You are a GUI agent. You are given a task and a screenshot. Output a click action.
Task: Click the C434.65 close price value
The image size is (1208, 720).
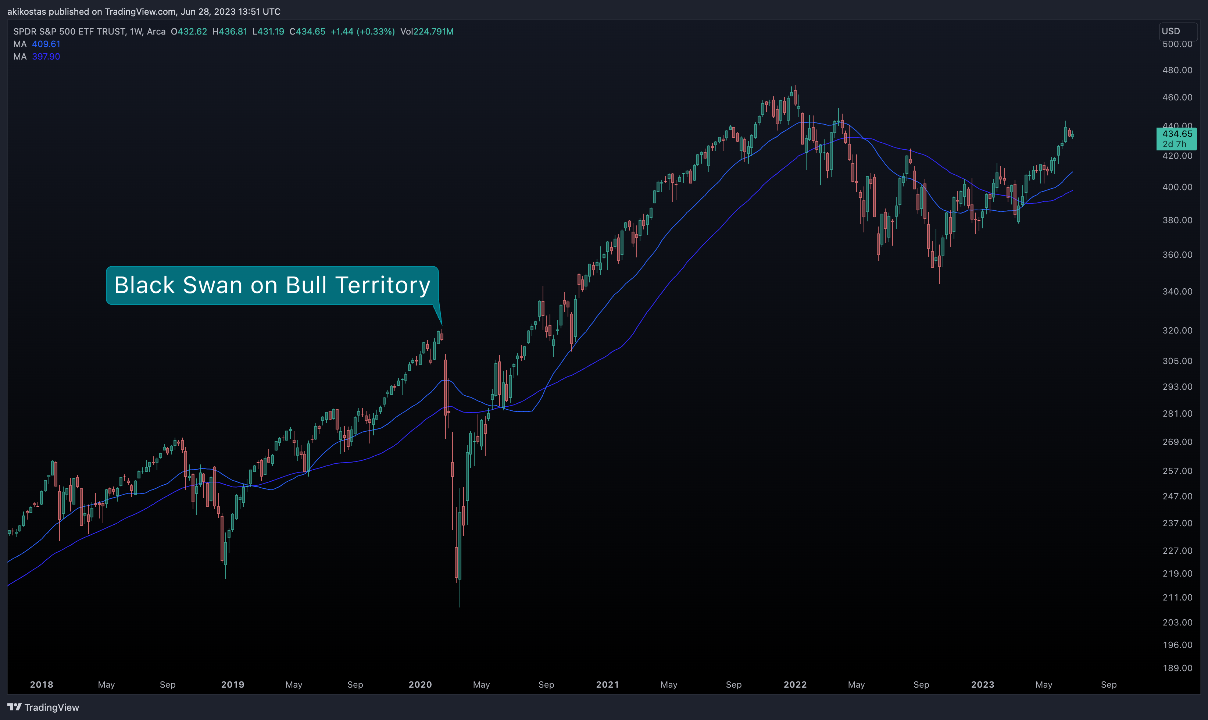[x=307, y=32]
